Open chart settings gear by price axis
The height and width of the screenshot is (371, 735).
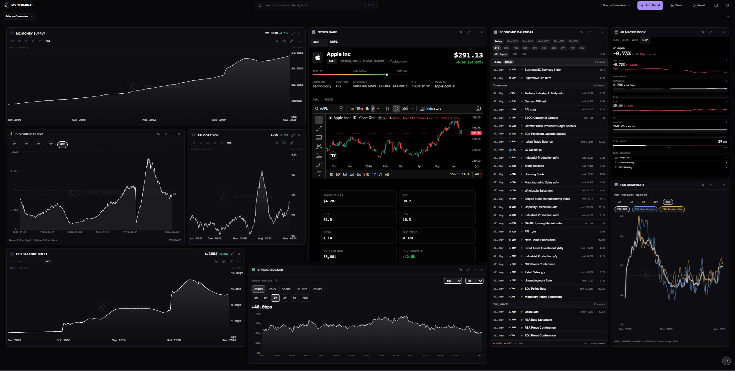(x=477, y=166)
